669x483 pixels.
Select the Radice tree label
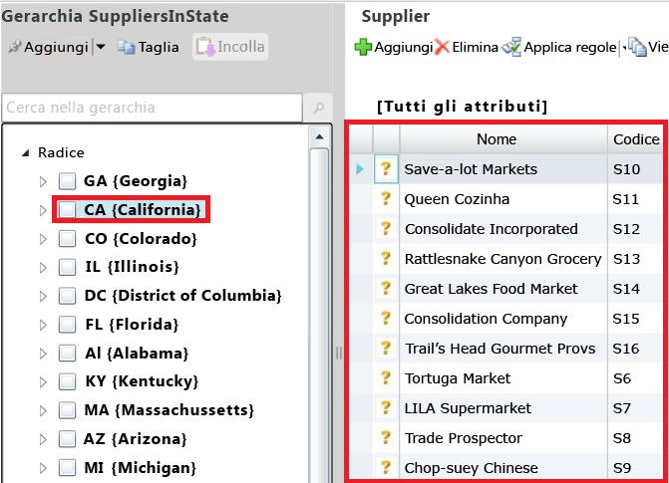point(61,152)
